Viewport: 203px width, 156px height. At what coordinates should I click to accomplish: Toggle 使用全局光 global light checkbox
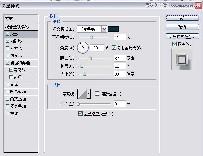tap(114, 48)
